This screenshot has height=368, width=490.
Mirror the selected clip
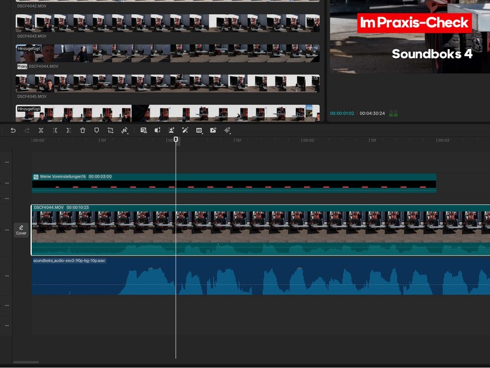click(x=124, y=131)
